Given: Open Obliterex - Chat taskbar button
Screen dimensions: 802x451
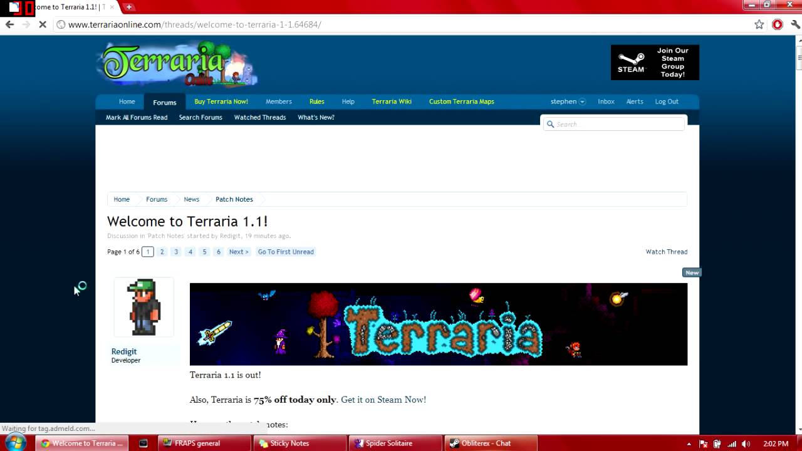Looking at the screenshot, I should coord(491,443).
